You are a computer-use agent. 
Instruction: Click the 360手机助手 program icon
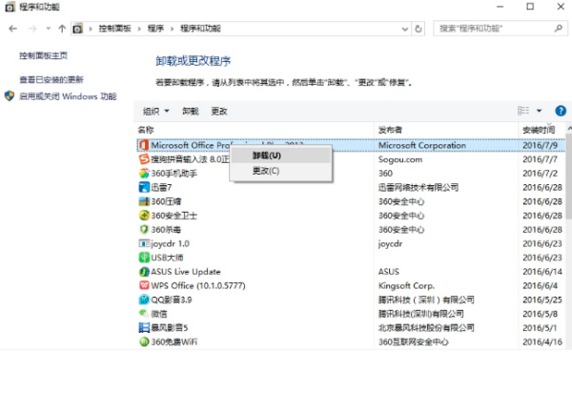pos(143,174)
